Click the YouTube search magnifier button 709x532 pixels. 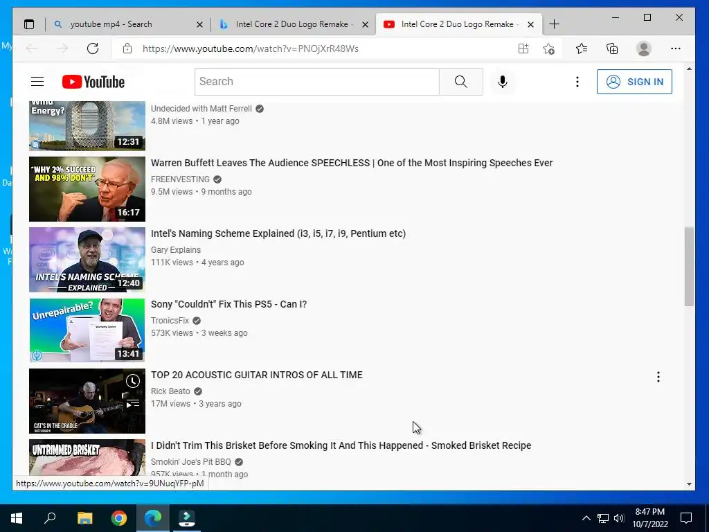pos(460,82)
